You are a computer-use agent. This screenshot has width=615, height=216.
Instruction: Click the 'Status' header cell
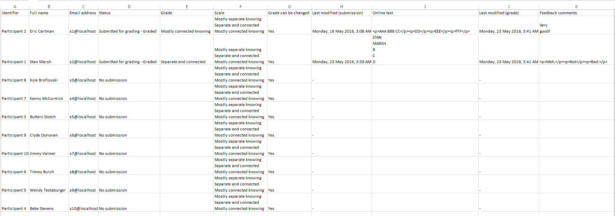[129, 13]
